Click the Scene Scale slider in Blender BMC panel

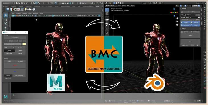(x=190, y=20)
